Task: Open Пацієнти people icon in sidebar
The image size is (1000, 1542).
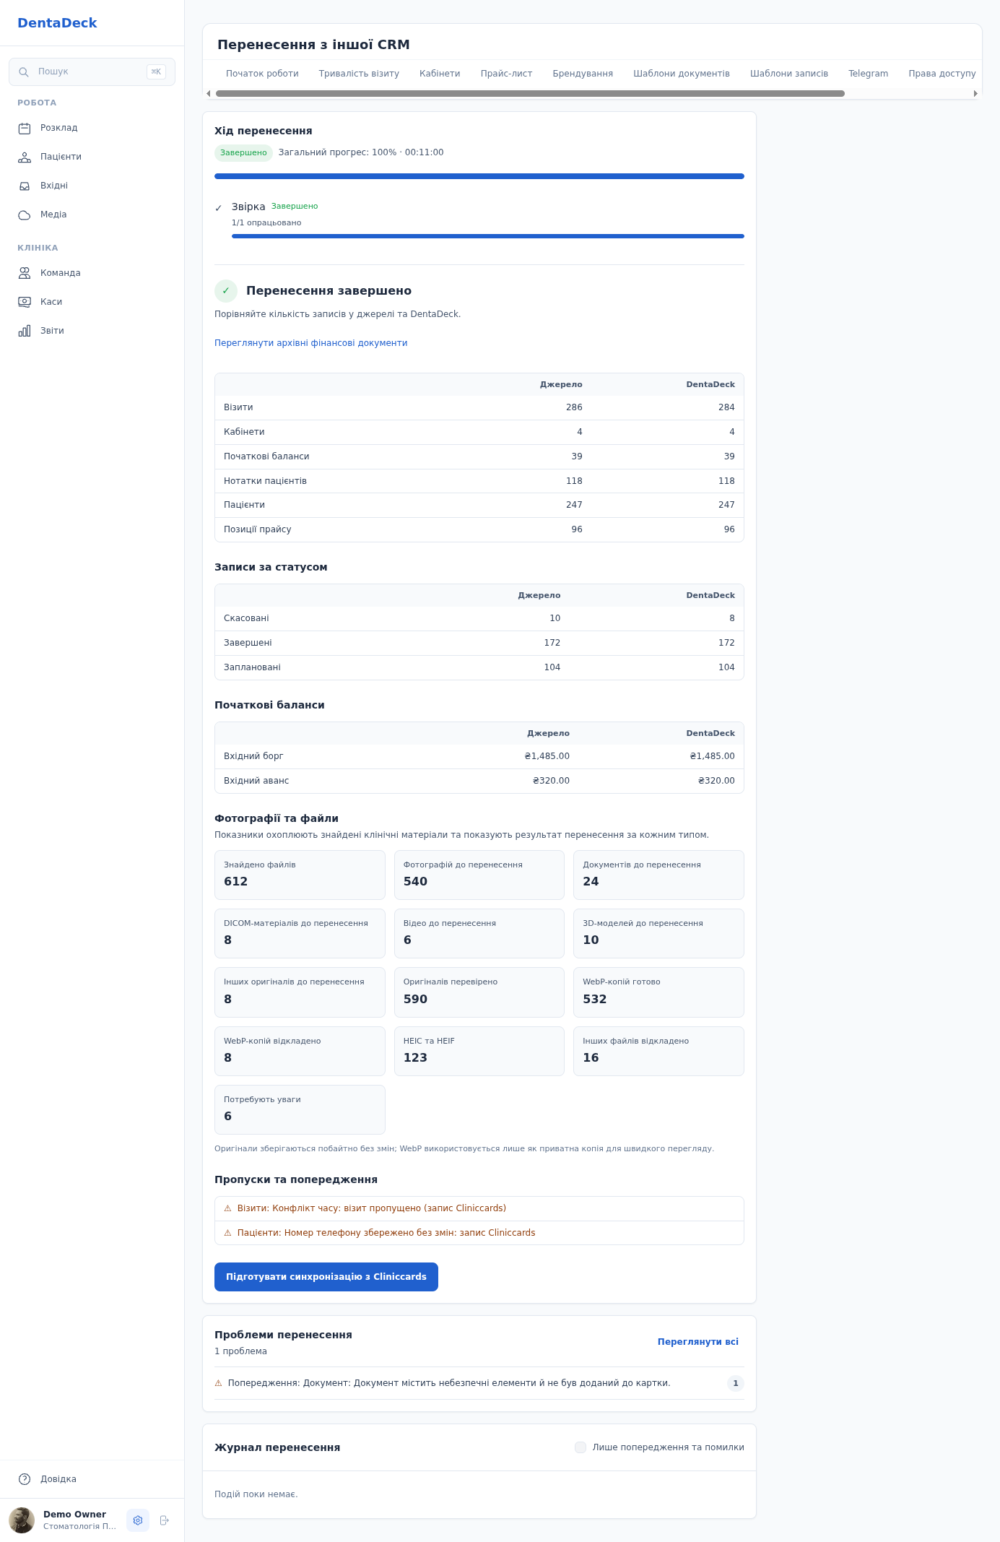Action: [25, 157]
